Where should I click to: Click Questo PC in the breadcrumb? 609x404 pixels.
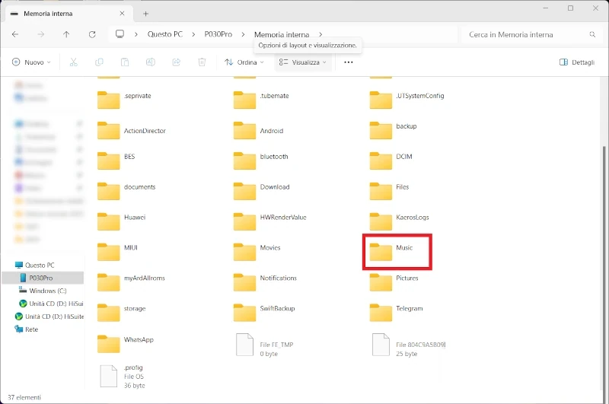tap(164, 34)
